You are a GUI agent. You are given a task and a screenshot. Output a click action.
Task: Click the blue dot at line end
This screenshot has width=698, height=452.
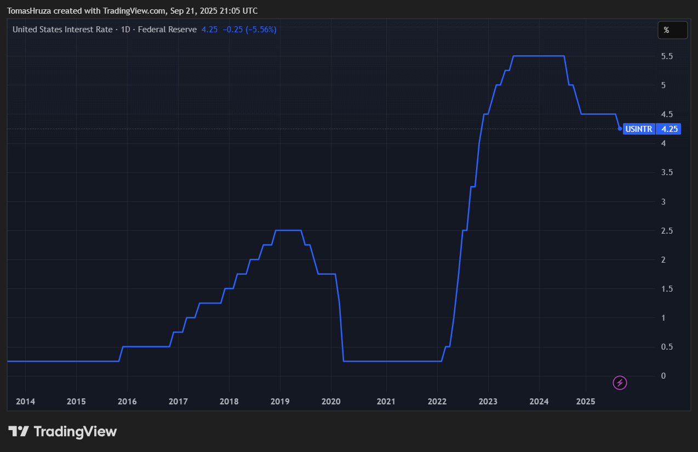pos(620,129)
